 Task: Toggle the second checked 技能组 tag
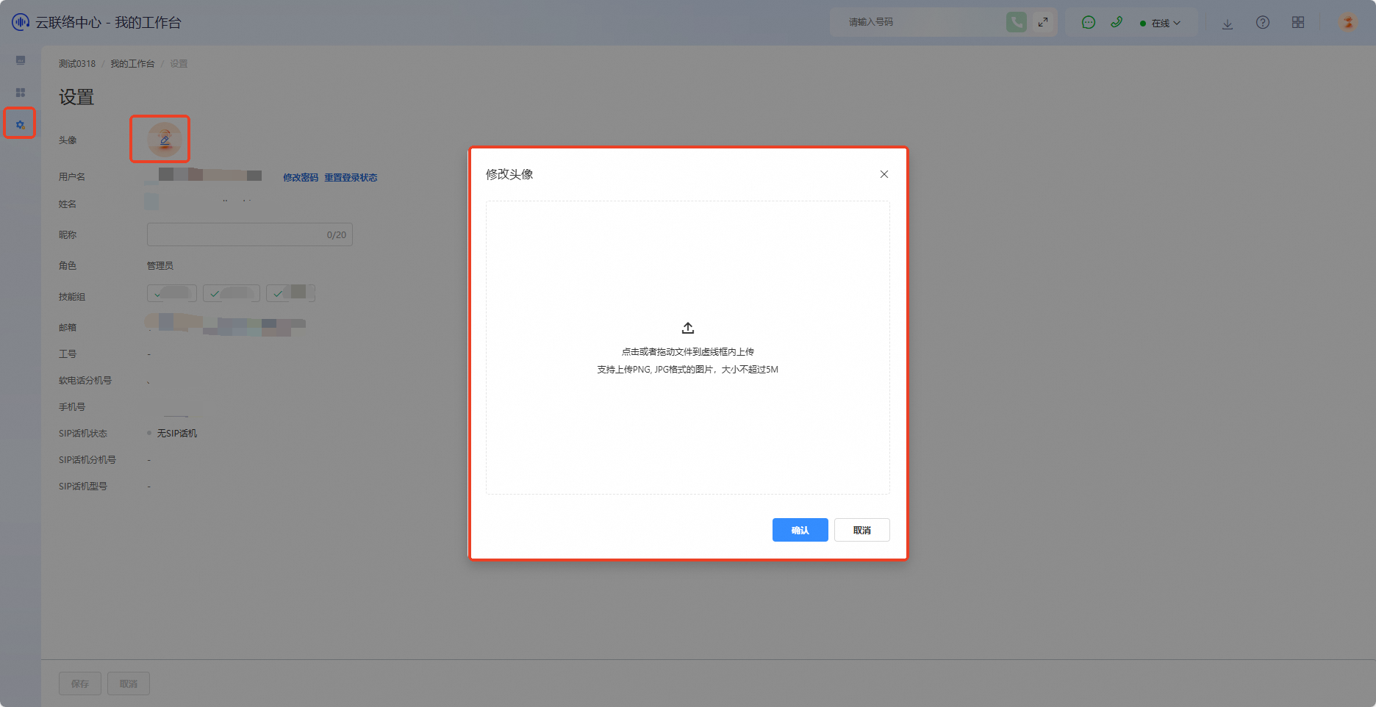coord(232,293)
